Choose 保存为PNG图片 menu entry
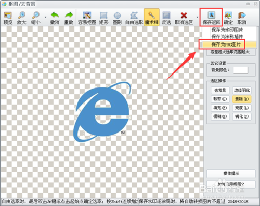This screenshot has width=260, height=206. coord(229,45)
